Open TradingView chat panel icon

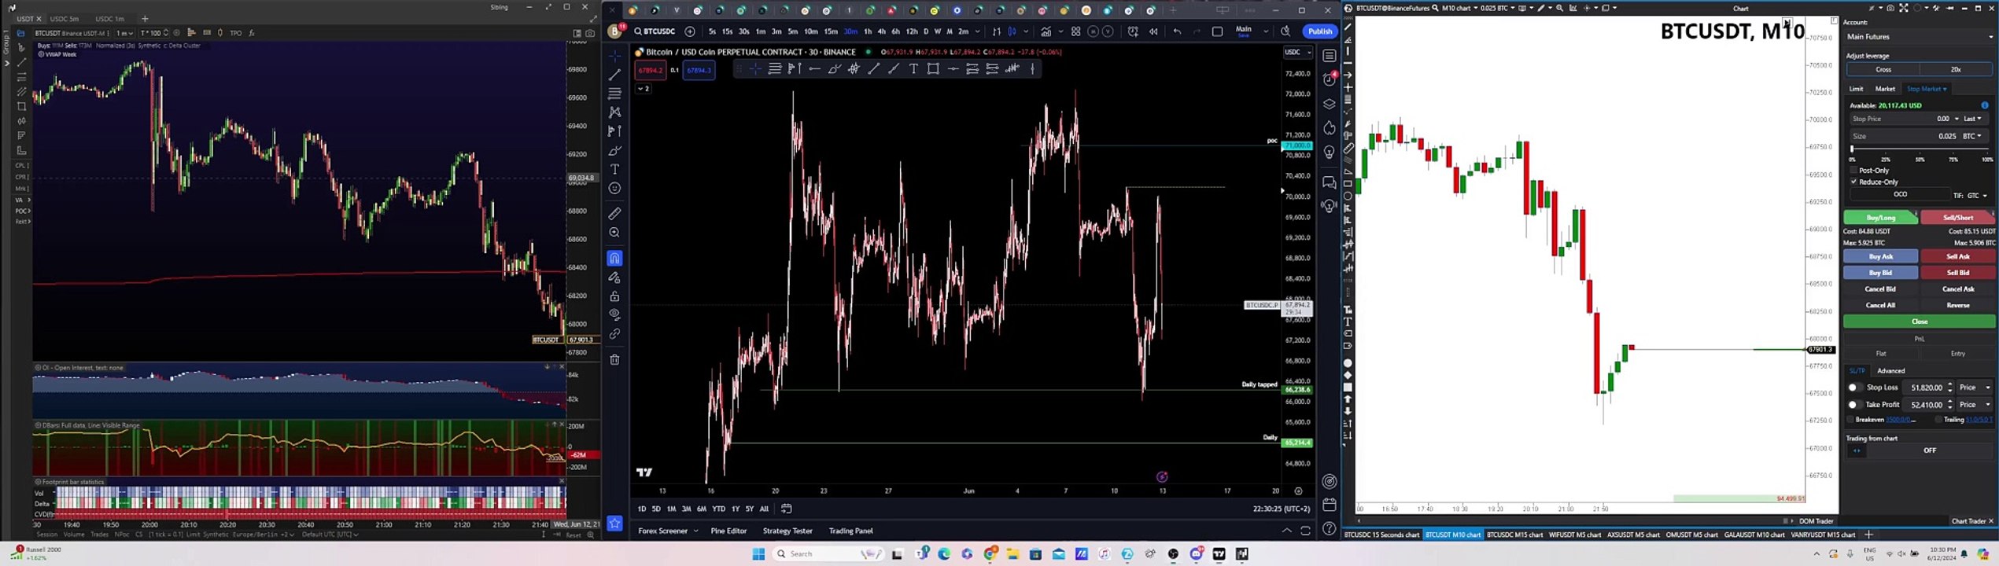point(1329,182)
